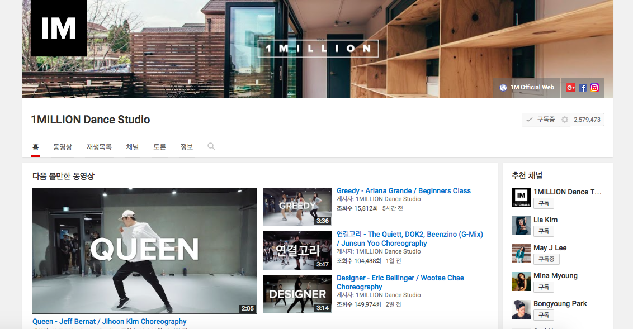633x329 pixels.
Task: Open Lia Kim channel name link
Action: pyautogui.click(x=545, y=220)
